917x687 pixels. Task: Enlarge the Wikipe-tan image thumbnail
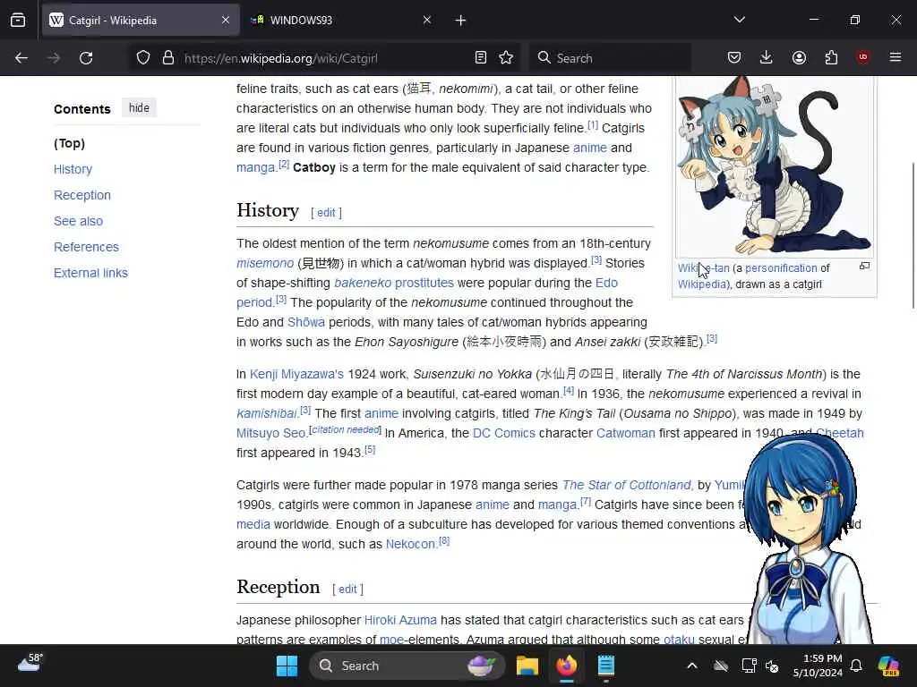[864, 266]
